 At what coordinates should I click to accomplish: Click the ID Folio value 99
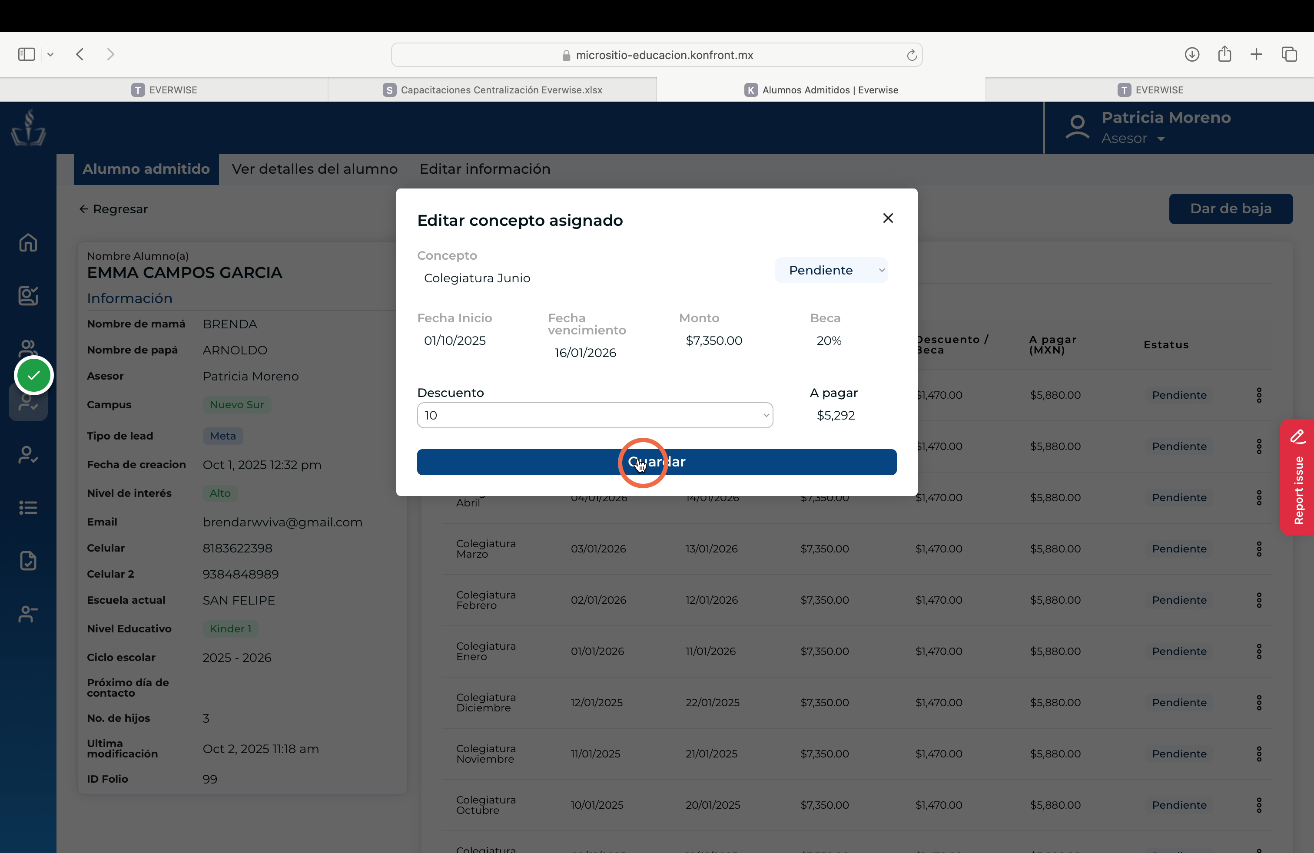210,780
